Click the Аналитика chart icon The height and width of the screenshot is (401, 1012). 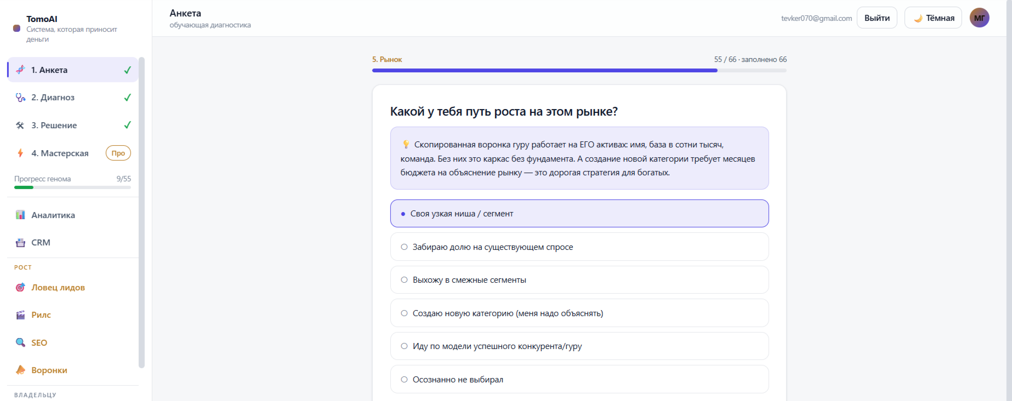click(x=20, y=215)
